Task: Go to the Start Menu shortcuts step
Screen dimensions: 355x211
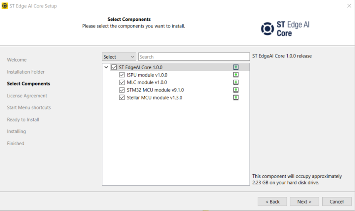Action: coord(29,107)
